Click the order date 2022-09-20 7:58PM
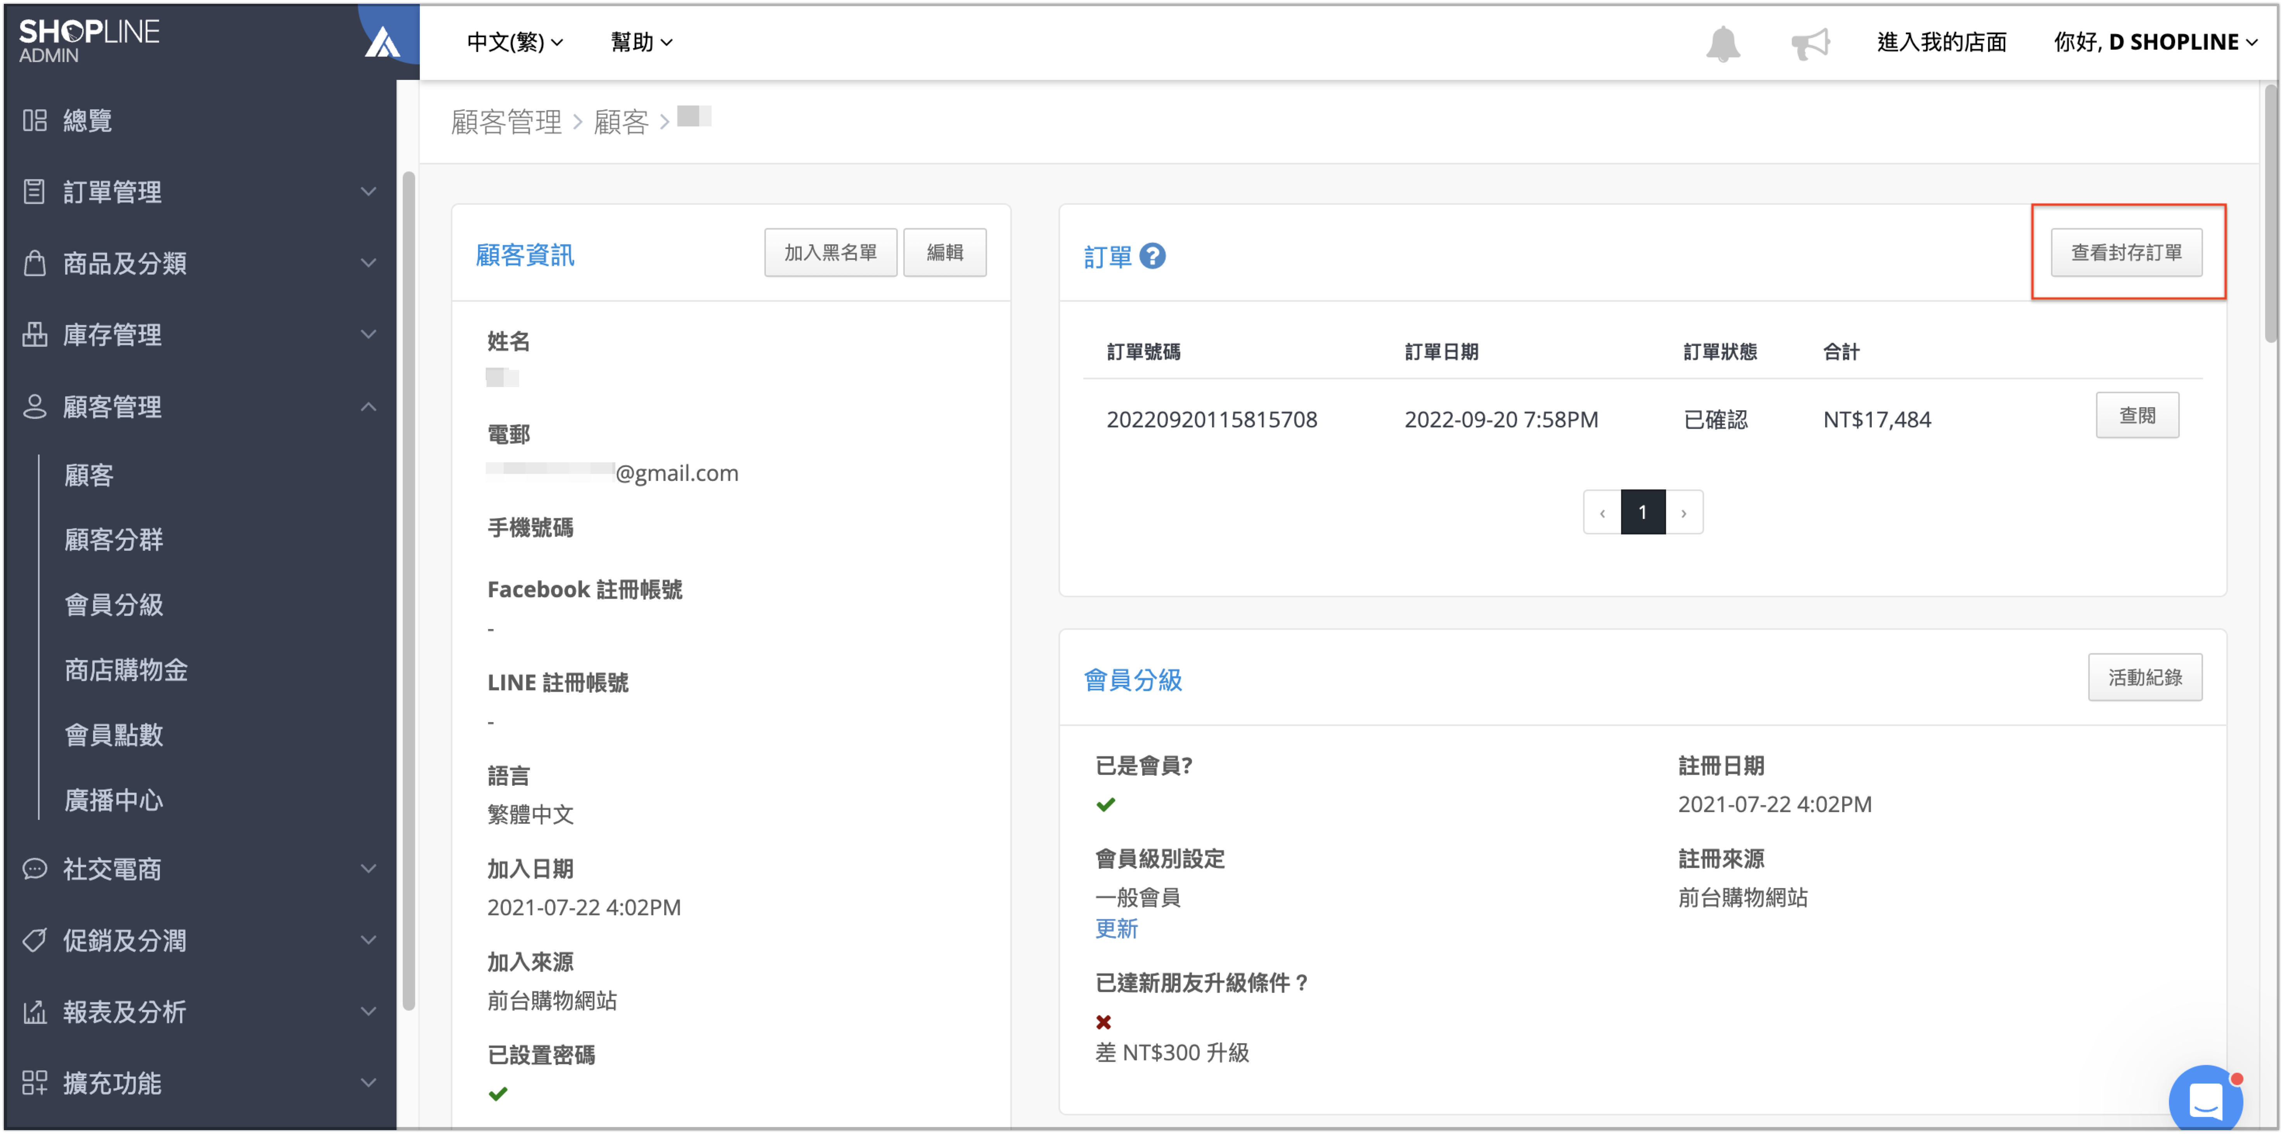 1500,419
